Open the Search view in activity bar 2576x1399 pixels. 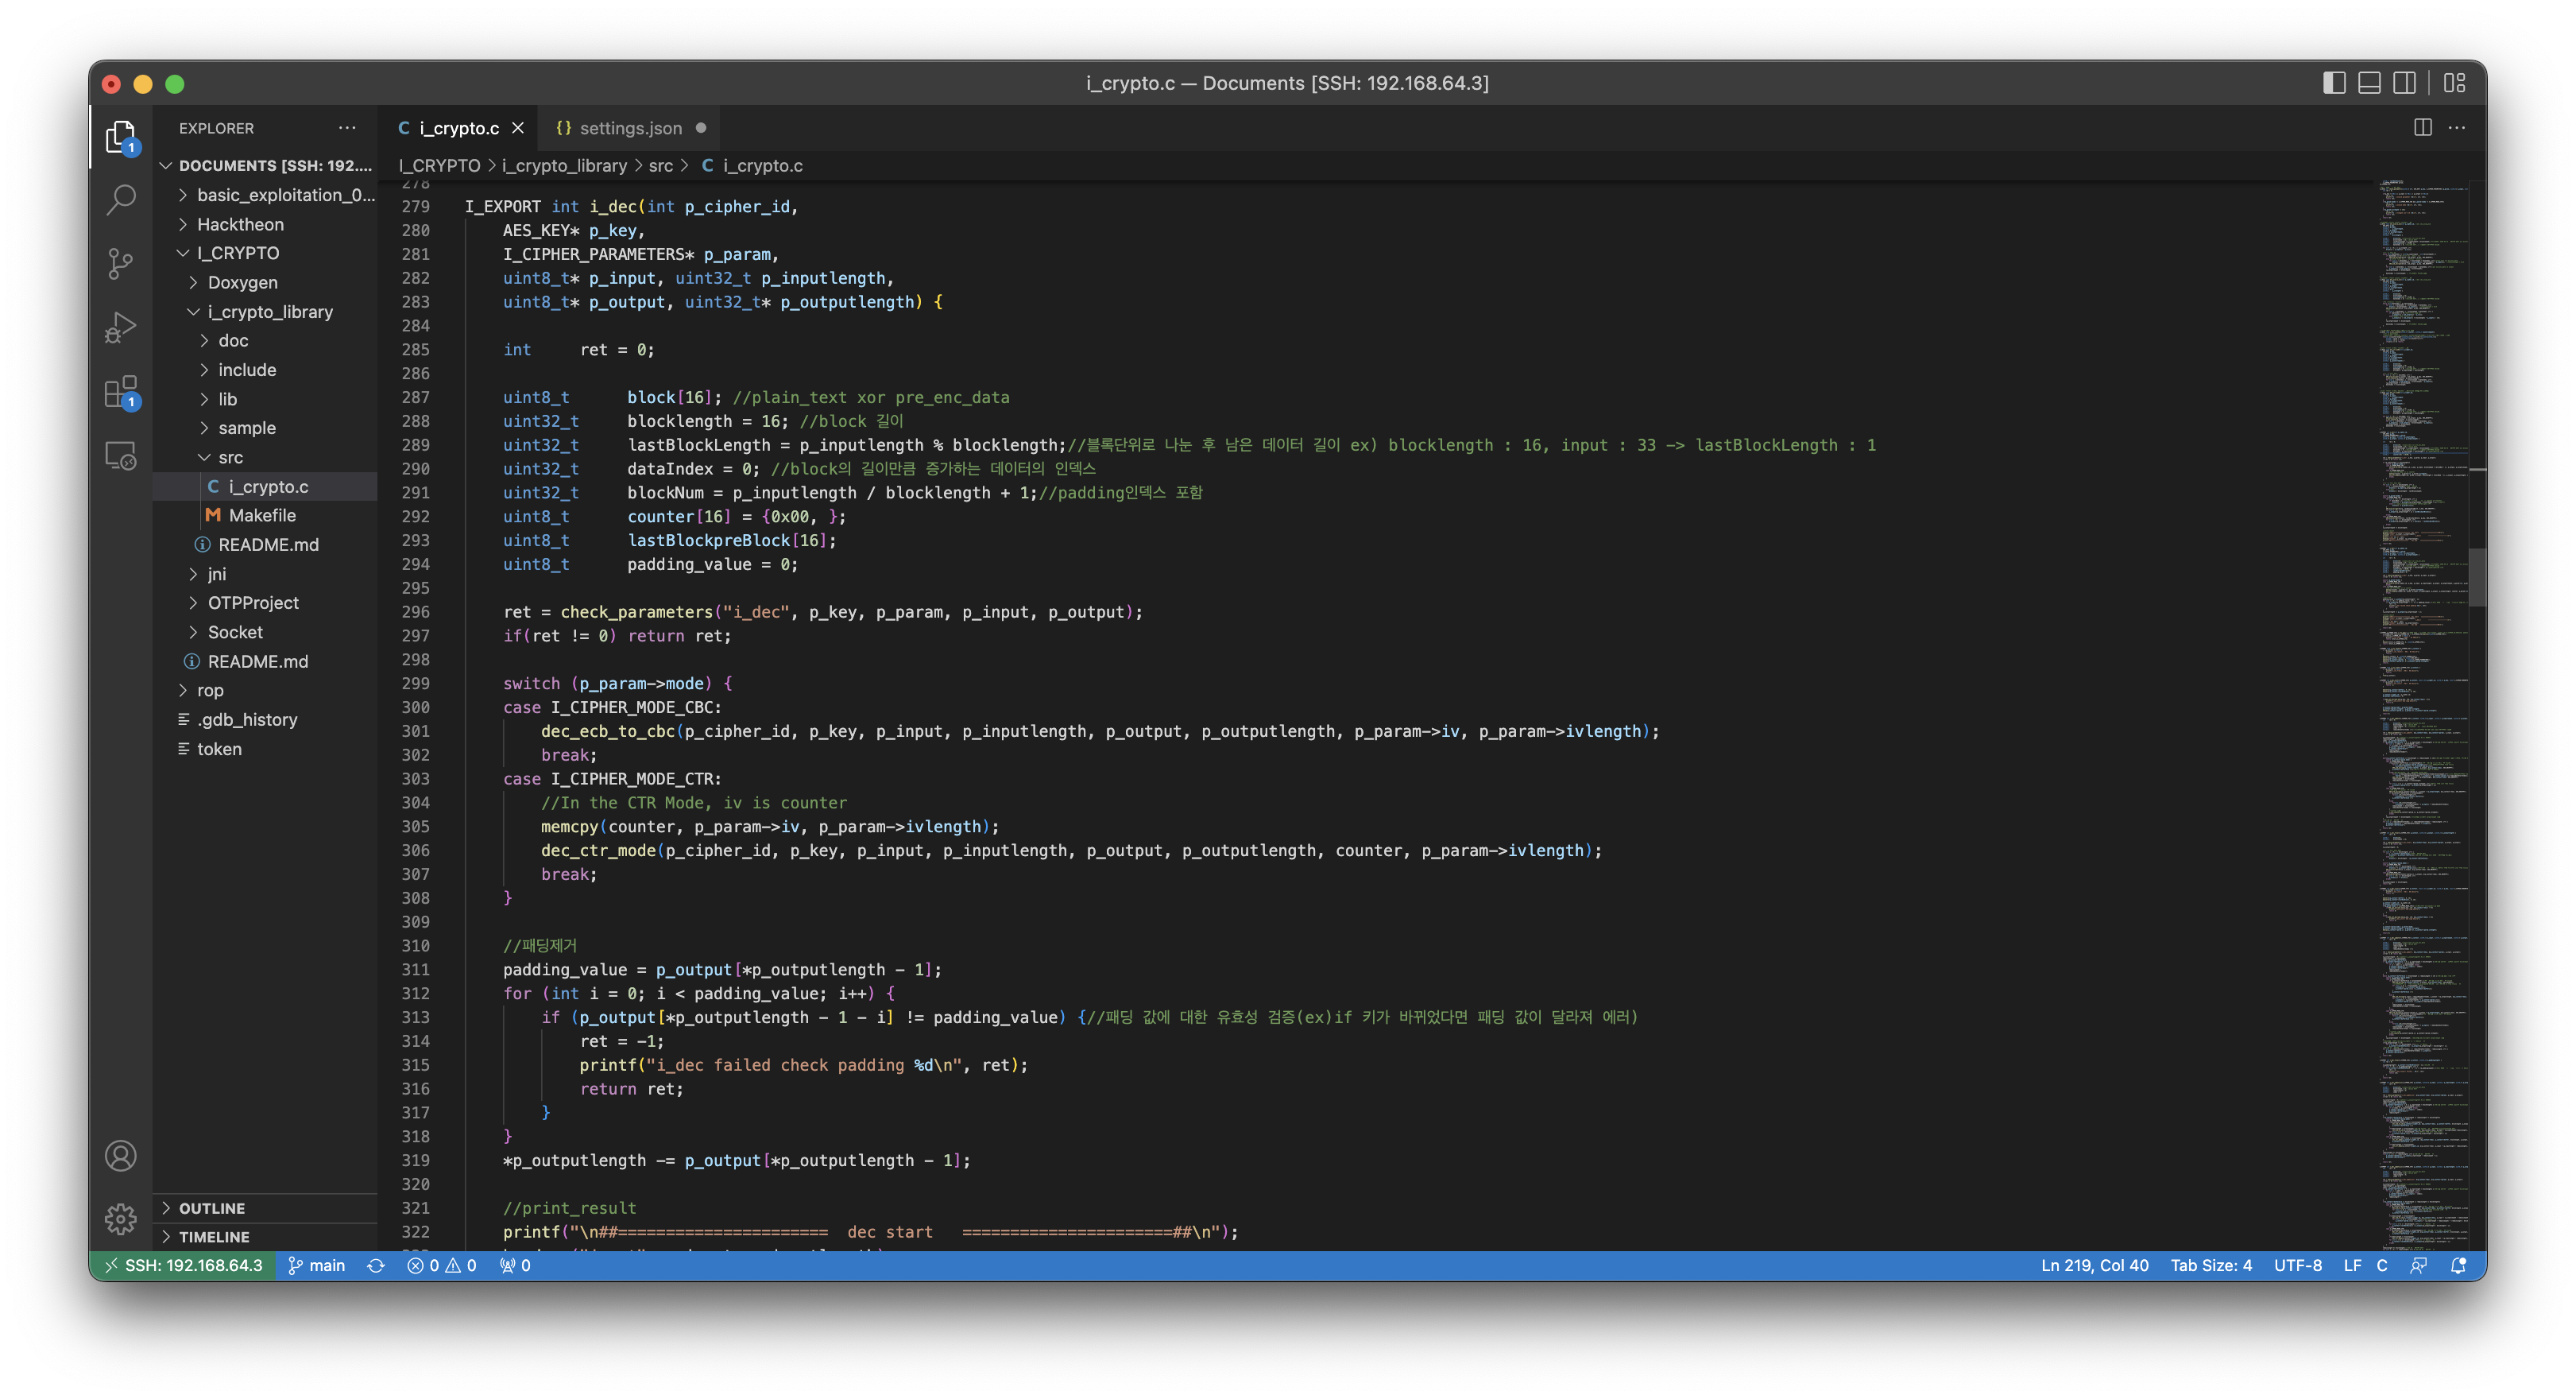click(x=121, y=200)
